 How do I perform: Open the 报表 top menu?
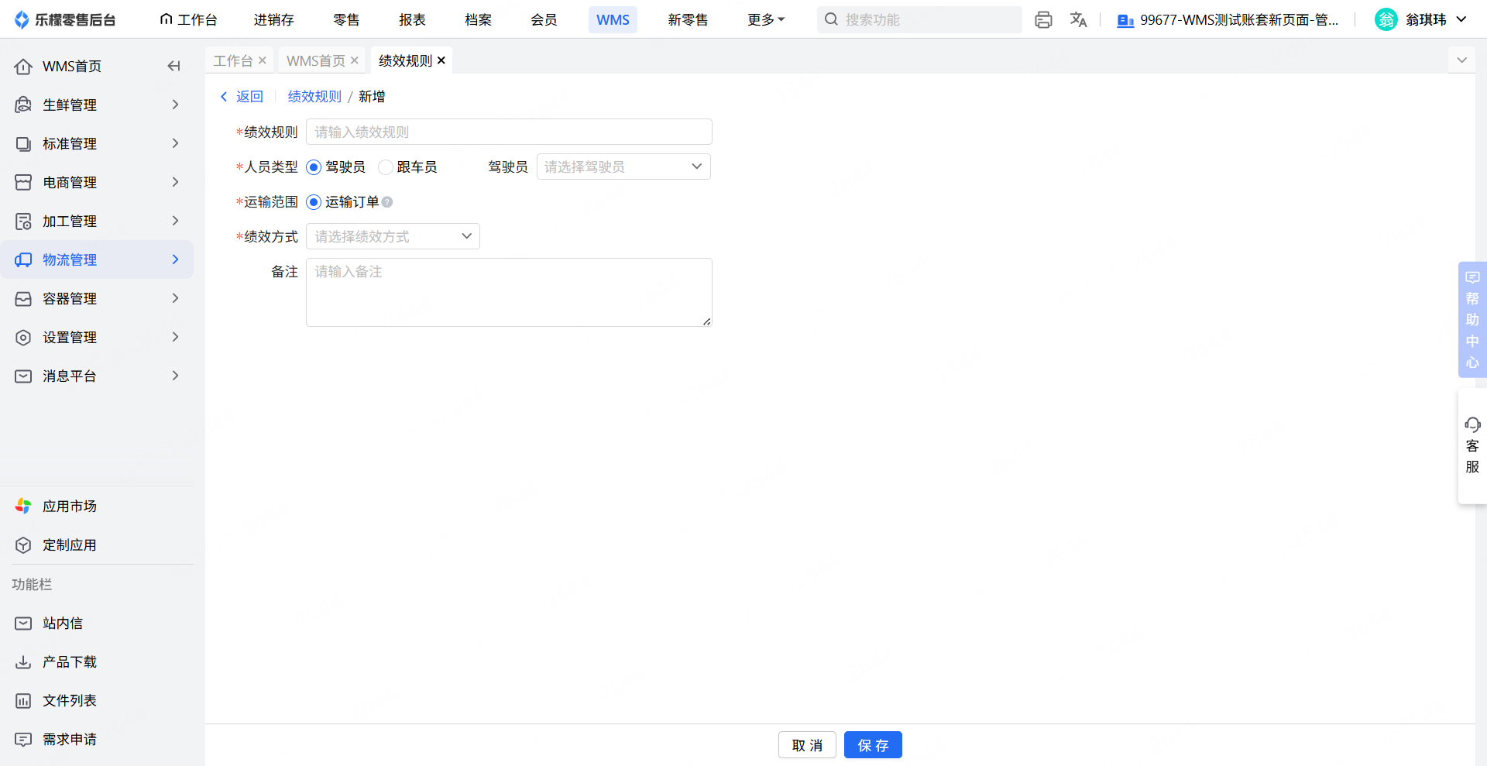pos(412,19)
